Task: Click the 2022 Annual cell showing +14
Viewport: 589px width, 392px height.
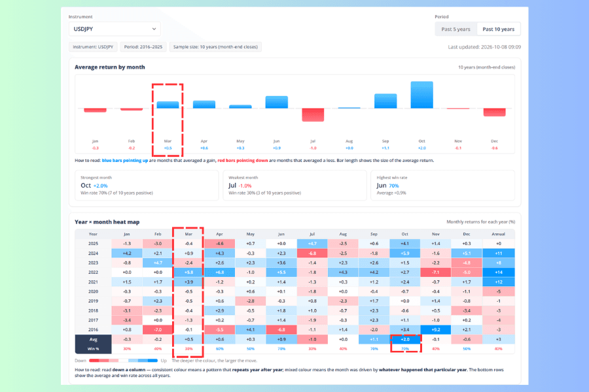Action: [x=499, y=272]
